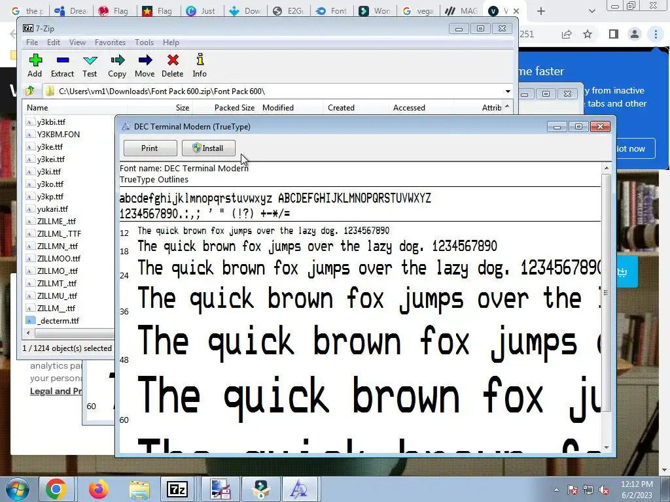The image size is (670, 502).
Task: Bookmark this page with the star icon
Action: (x=588, y=34)
